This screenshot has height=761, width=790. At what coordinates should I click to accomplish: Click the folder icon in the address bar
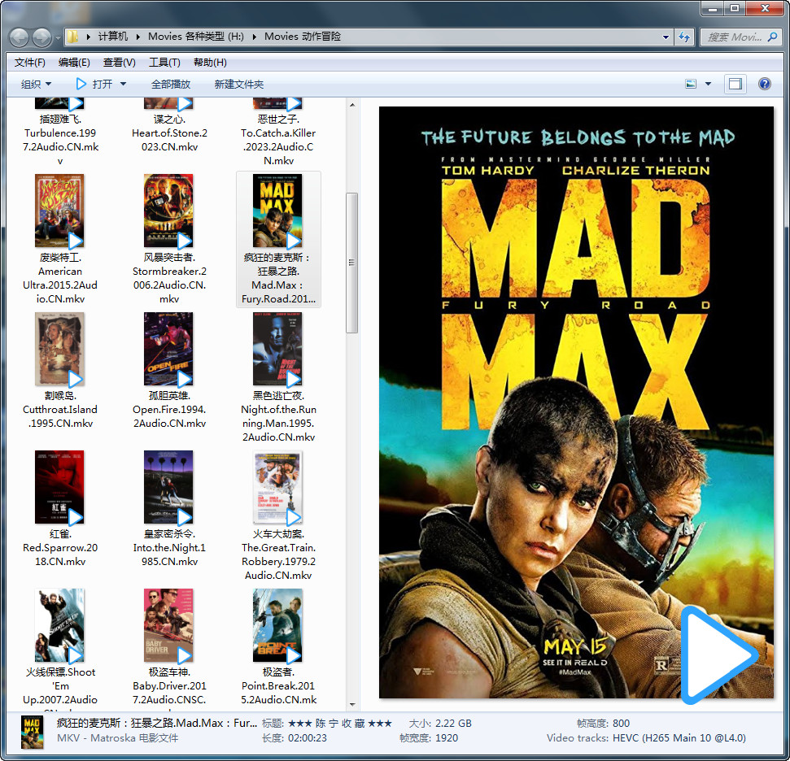coord(73,37)
